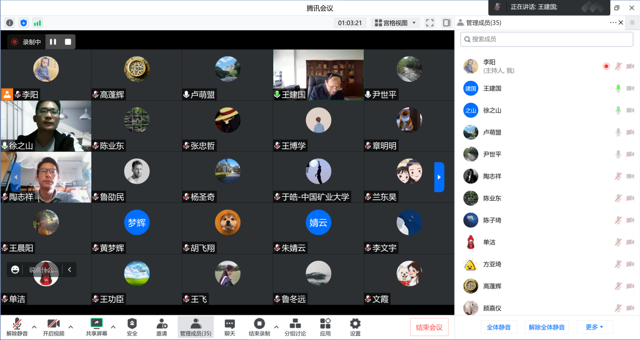
Task: Open the 应用 apps icon
Action: click(325, 327)
